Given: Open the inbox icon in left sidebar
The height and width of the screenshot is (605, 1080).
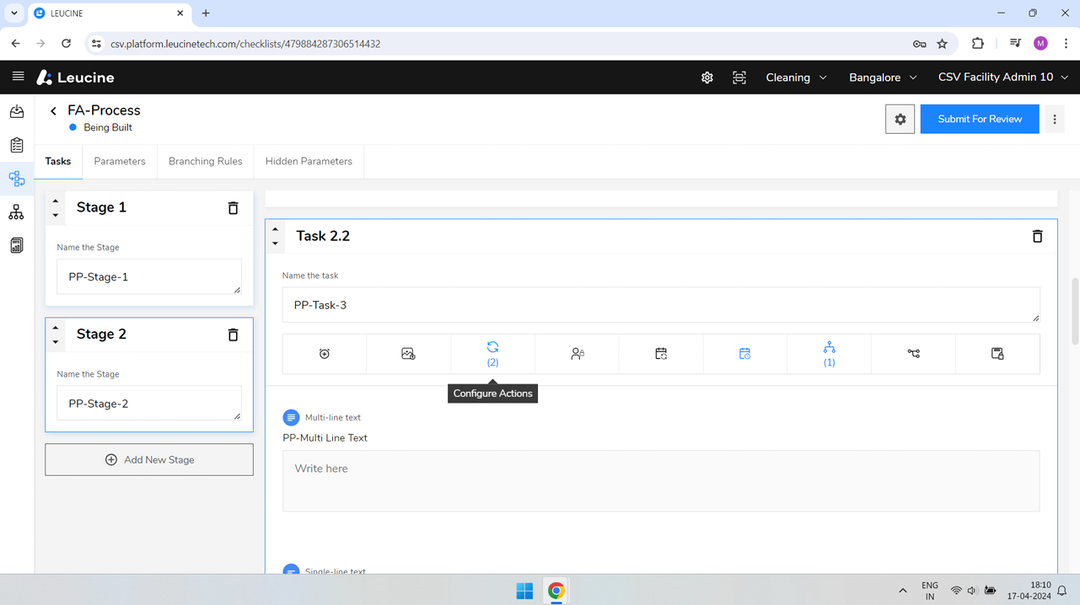Looking at the screenshot, I should (x=17, y=111).
